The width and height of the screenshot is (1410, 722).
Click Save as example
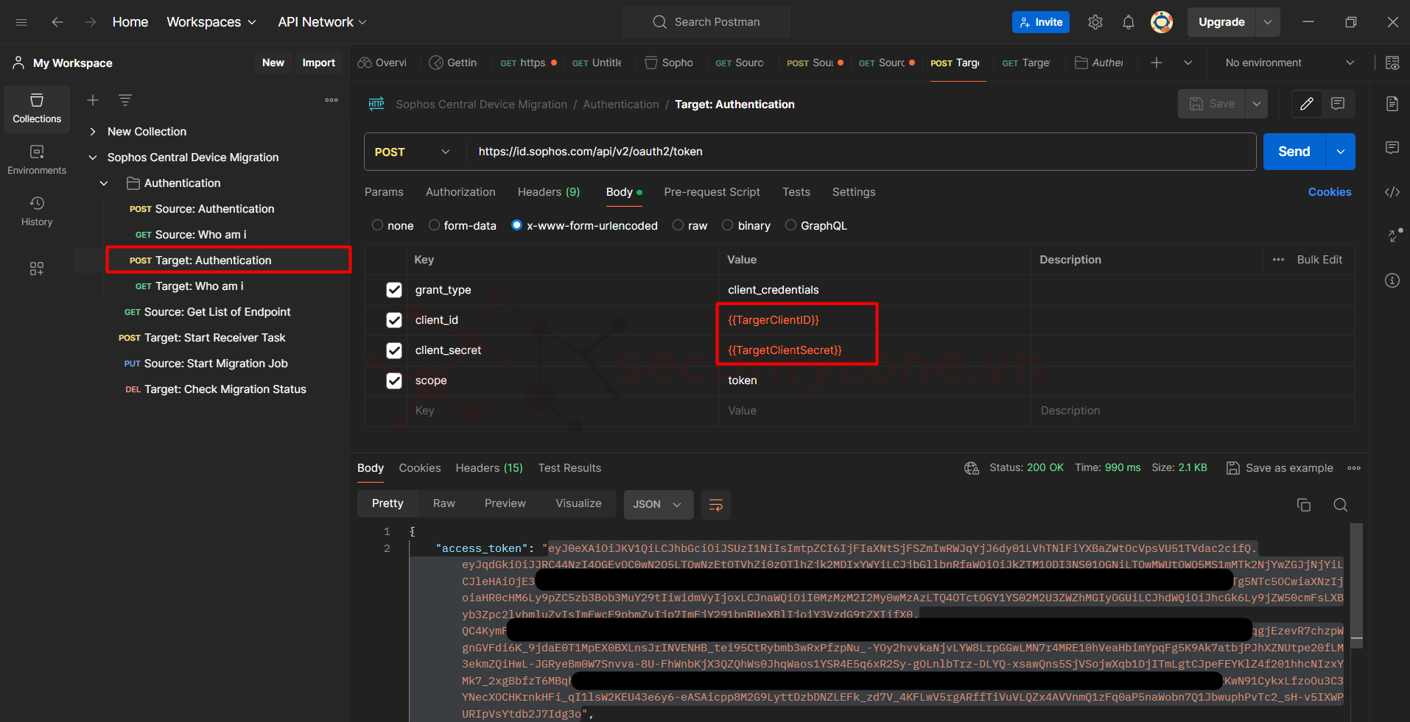[1280, 468]
